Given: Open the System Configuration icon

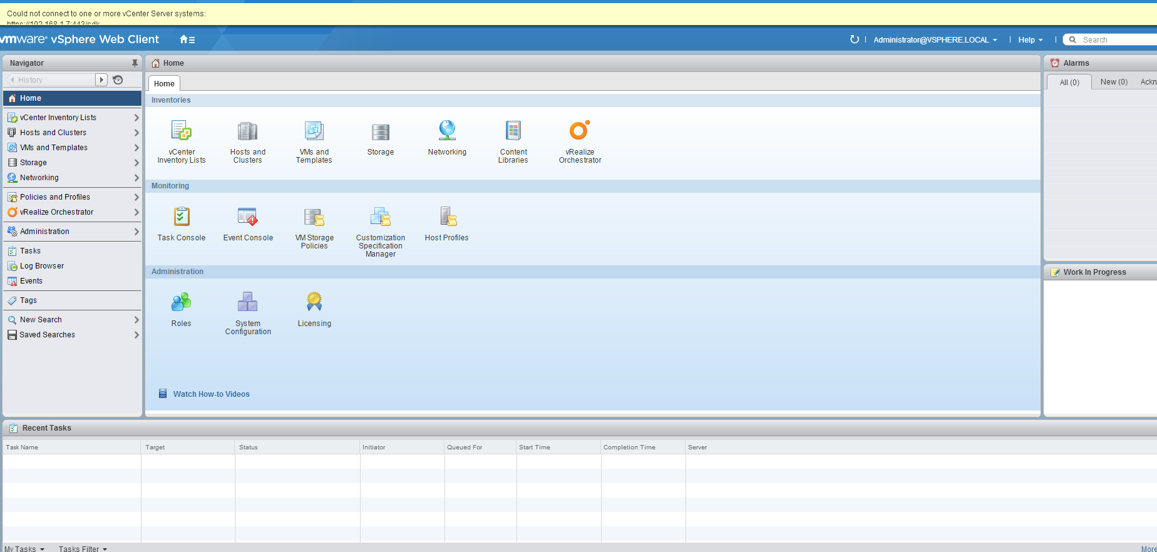Looking at the screenshot, I should (247, 302).
